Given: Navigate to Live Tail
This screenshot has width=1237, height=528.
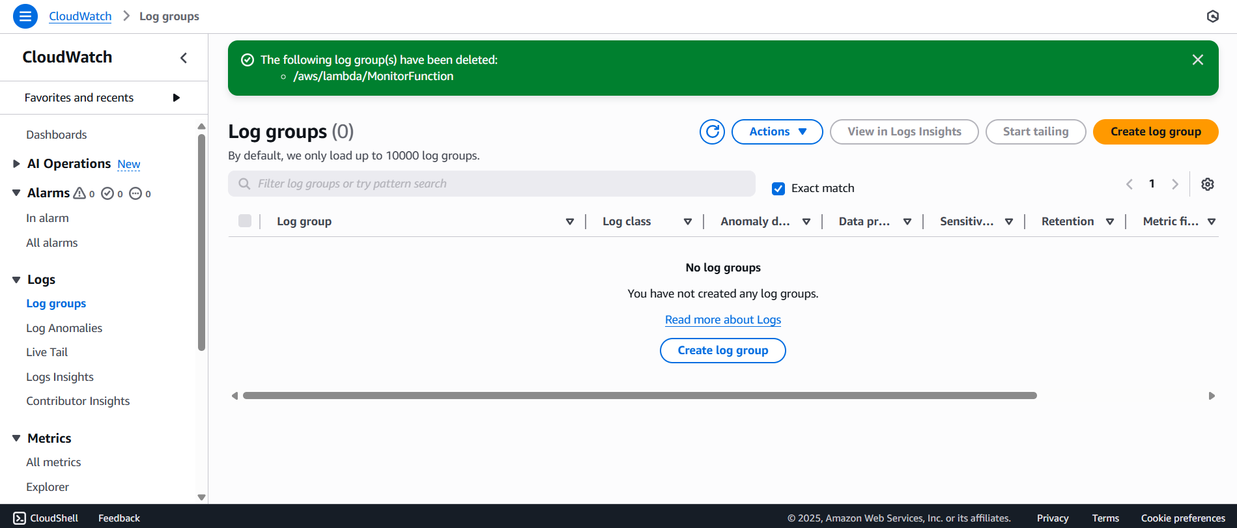Looking at the screenshot, I should click(x=47, y=352).
